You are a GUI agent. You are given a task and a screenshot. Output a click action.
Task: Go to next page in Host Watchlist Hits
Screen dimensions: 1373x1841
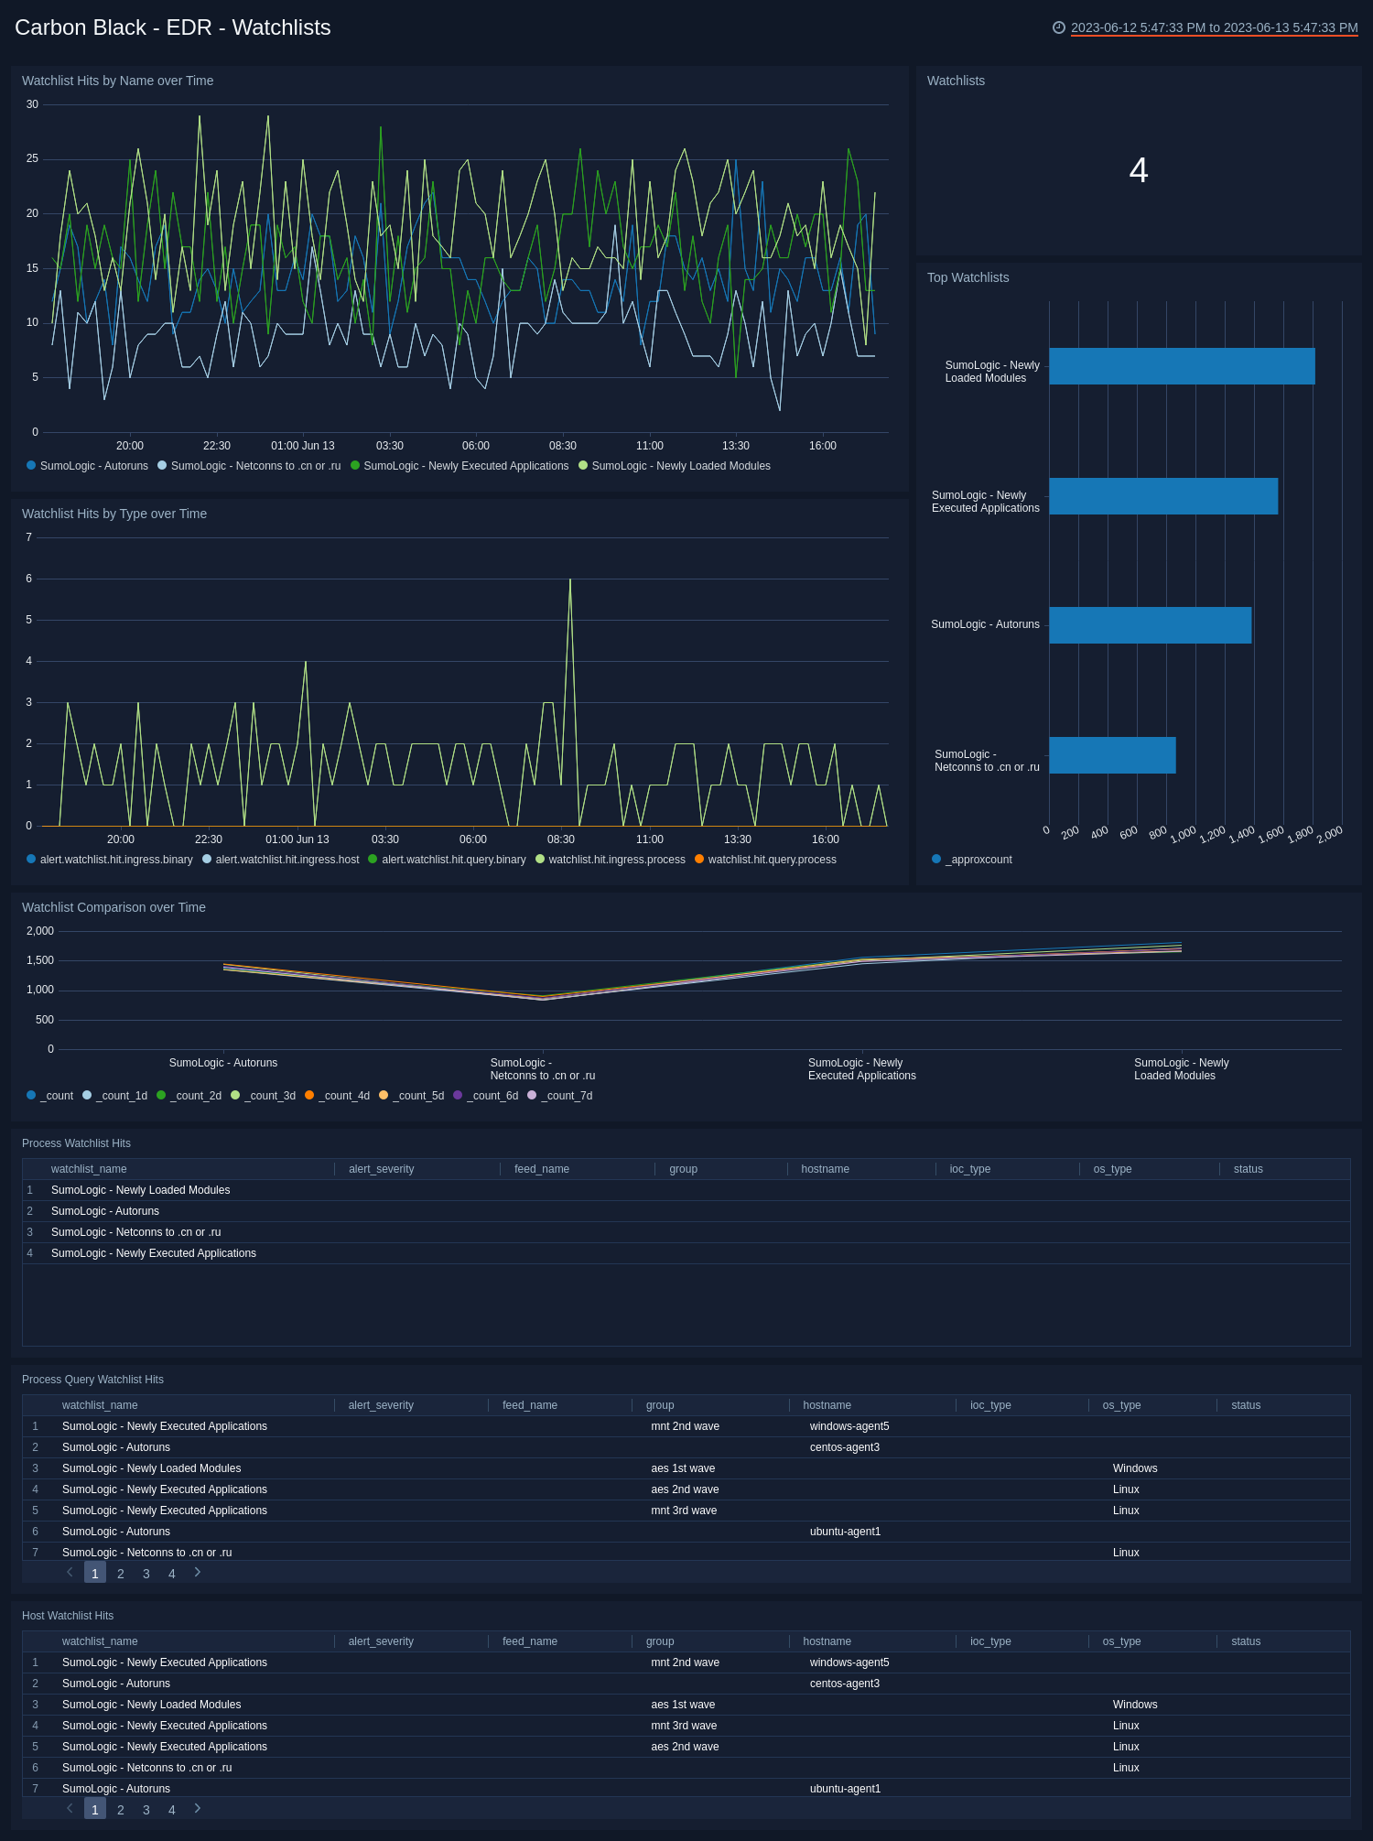(x=197, y=1808)
